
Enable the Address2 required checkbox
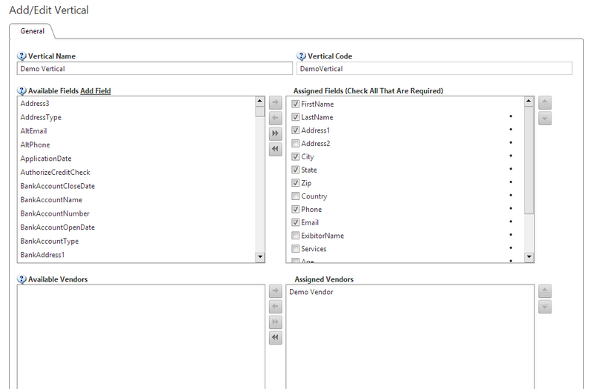[296, 144]
